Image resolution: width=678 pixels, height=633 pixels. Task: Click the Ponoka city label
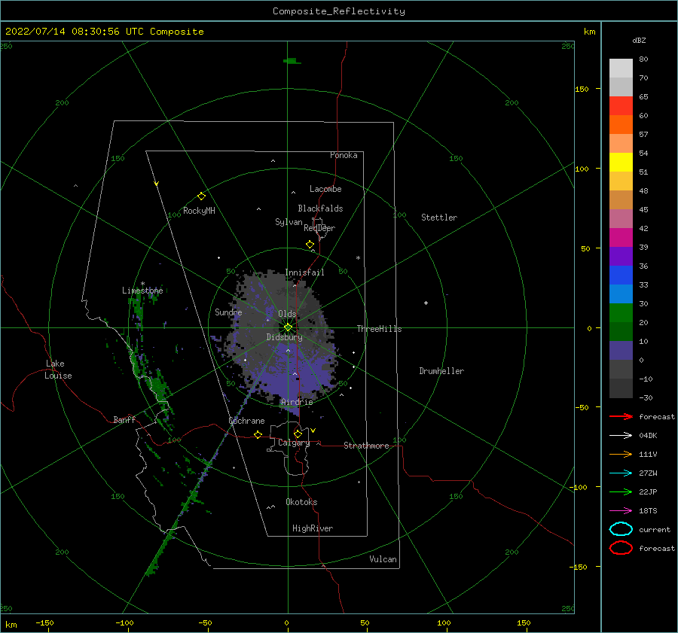[344, 155]
